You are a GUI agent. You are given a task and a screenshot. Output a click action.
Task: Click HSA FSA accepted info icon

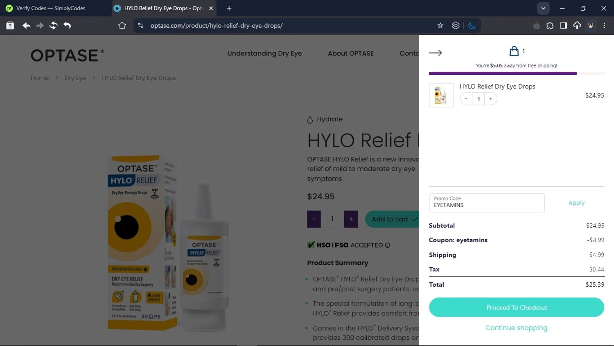(388, 245)
